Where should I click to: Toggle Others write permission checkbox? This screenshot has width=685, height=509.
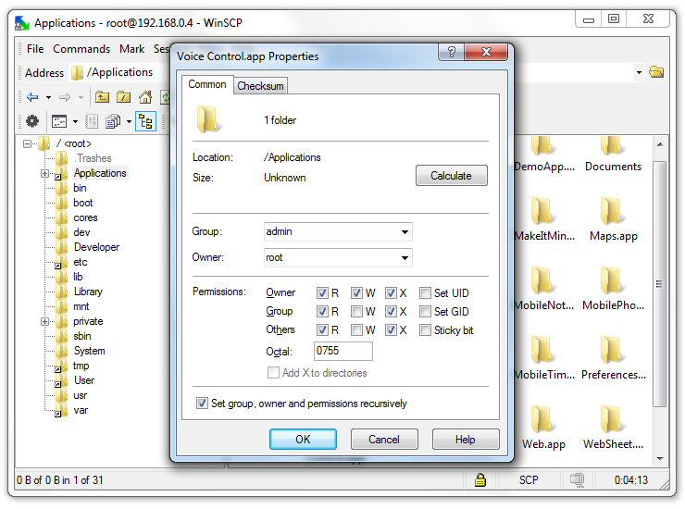coord(356,330)
